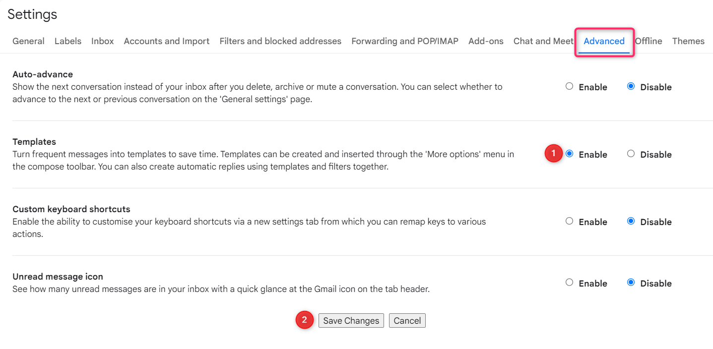Switch to the Themes tab

tap(688, 41)
